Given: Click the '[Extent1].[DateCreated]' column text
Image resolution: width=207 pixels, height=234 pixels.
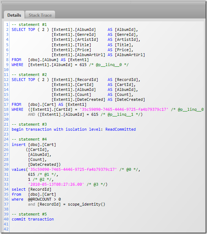Looking at the screenshot, I should click(x=78, y=99).
